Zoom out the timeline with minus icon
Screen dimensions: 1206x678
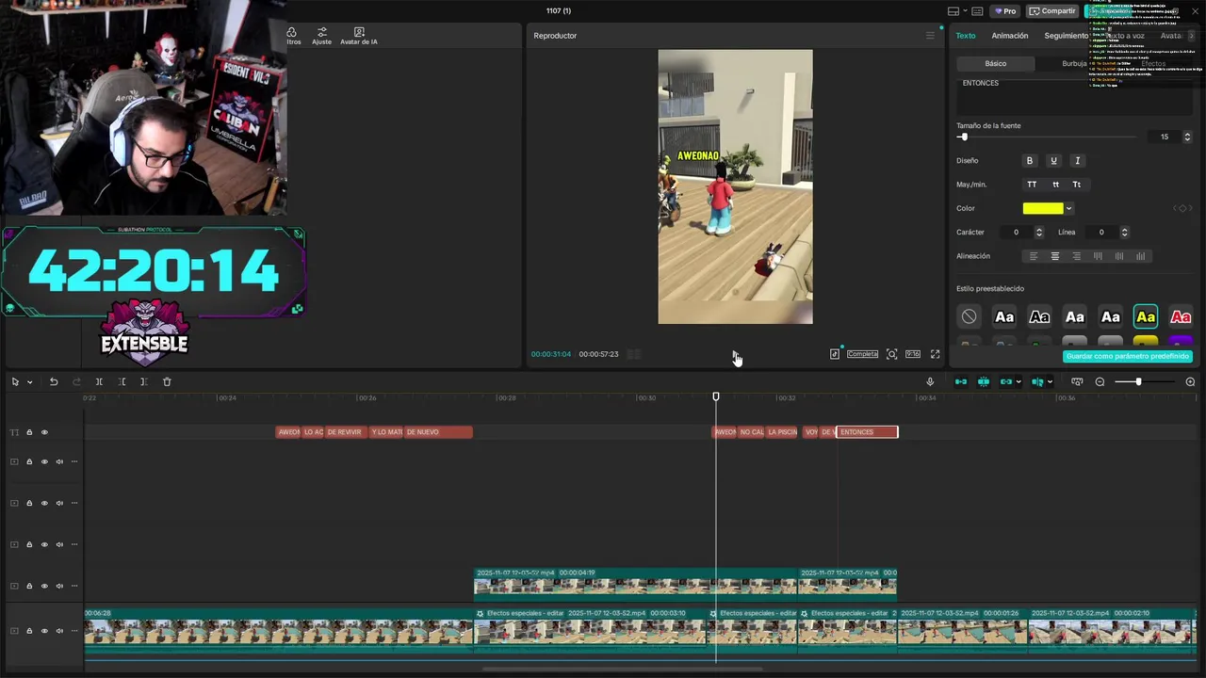tap(1100, 381)
